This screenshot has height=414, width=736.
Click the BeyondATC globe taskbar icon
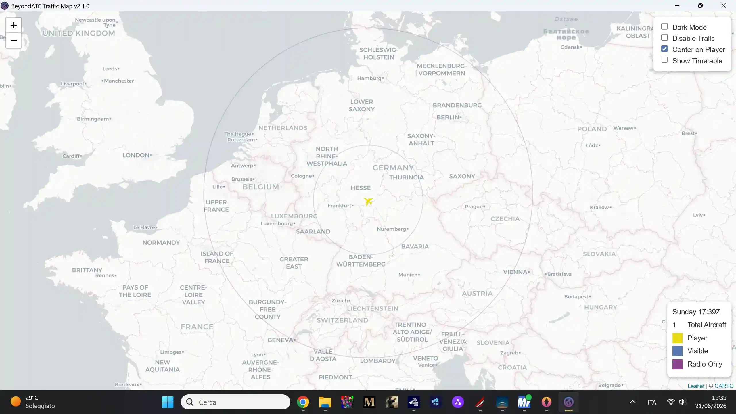pos(568,402)
